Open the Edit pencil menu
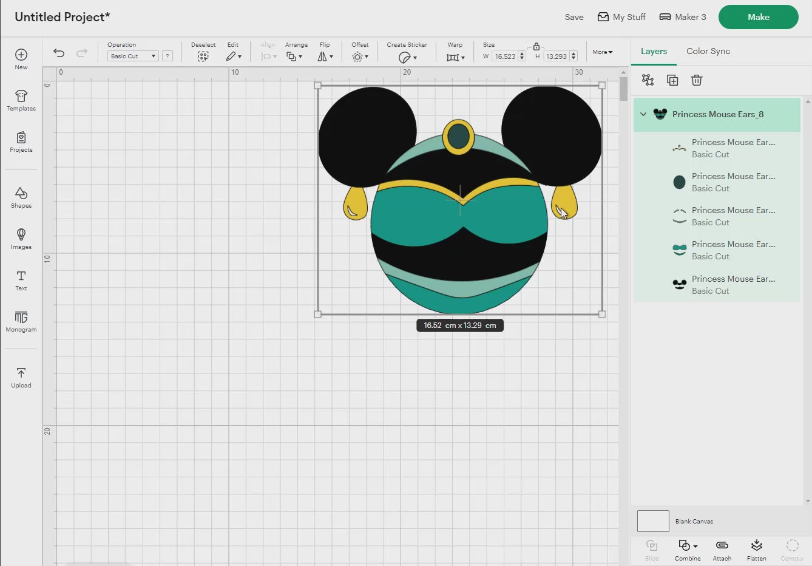 pos(233,56)
